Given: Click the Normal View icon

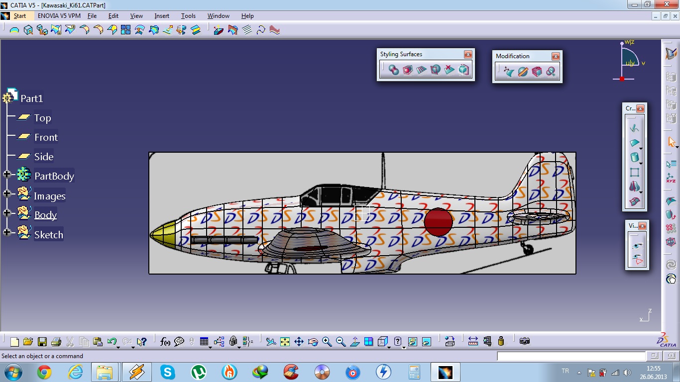Looking at the screenshot, I should (x=354, y=342).
